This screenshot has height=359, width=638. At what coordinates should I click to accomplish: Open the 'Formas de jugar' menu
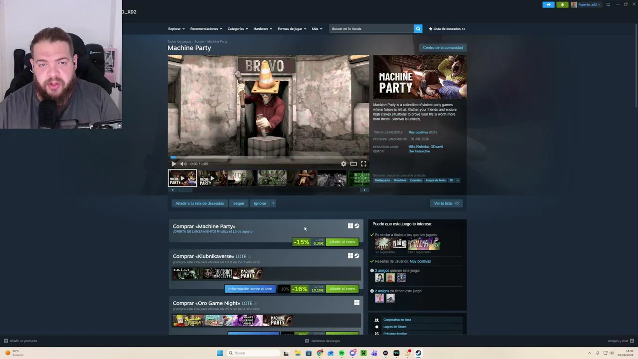pyautogui.click(x=292, y=28)
